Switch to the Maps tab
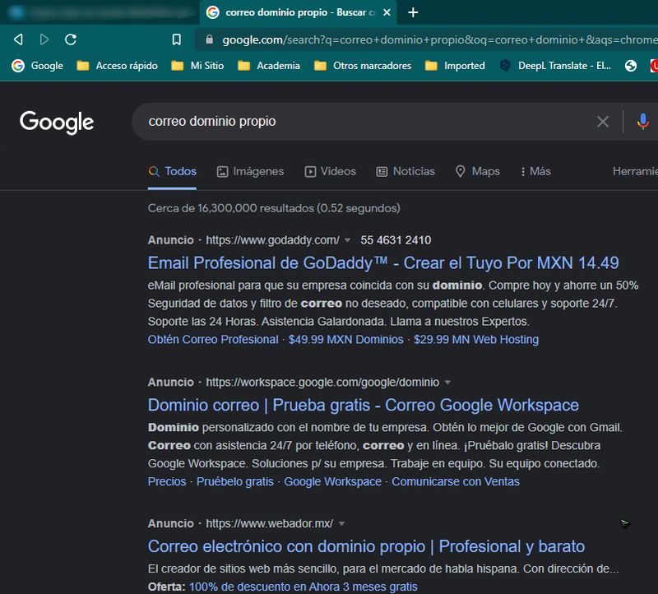This screenshot has height=594, width=658. point(478,171)
